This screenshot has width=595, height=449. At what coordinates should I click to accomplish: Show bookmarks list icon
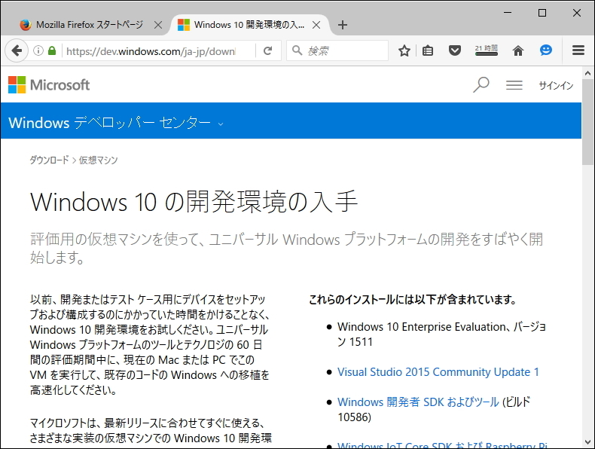[428, 50]
